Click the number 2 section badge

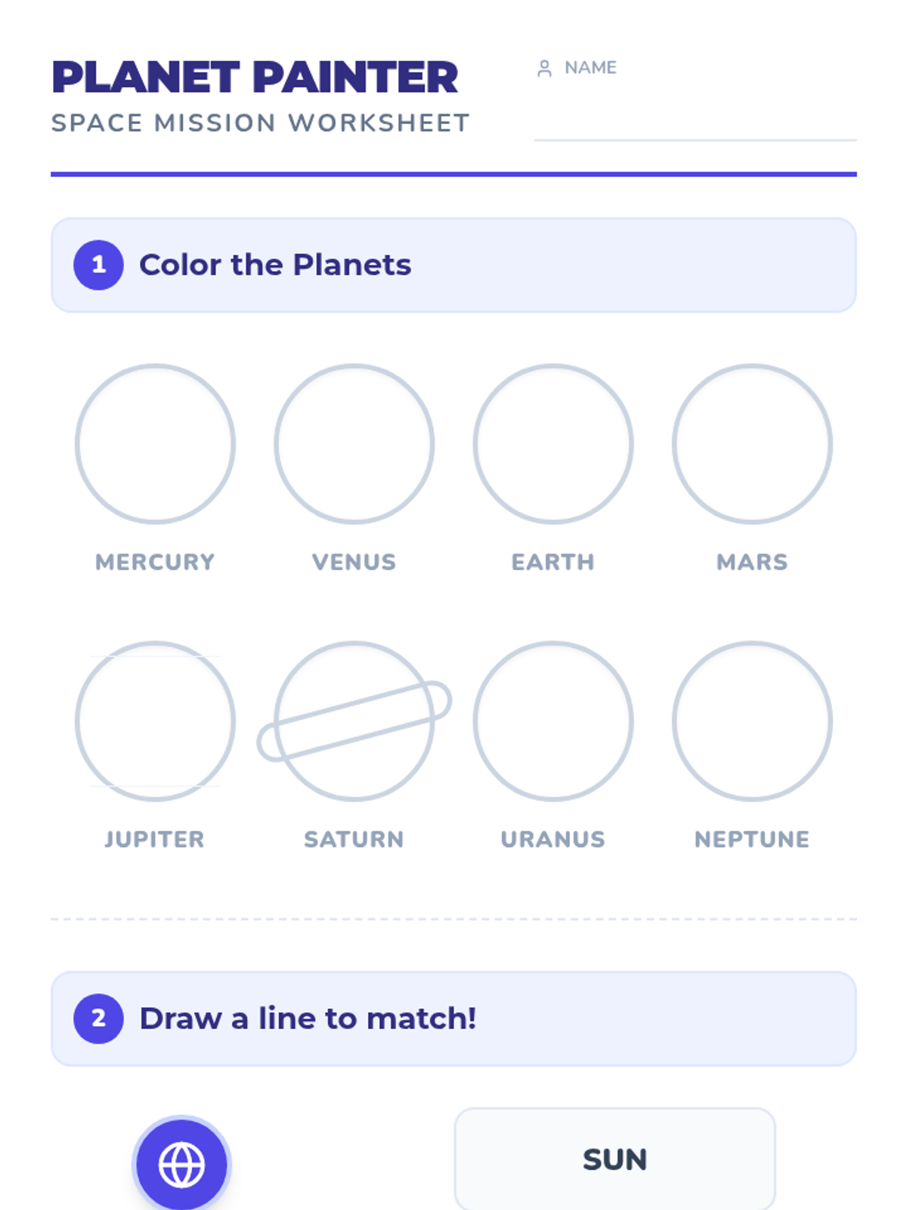(x=98, y=1019)
